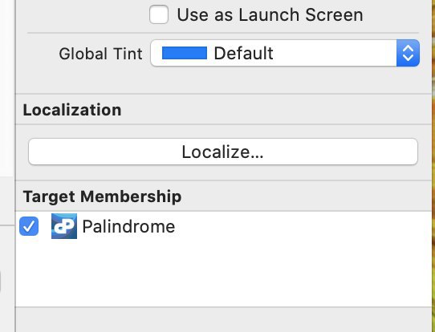Click the Localize... button
The image size is (435, 332).
point(223,152)
